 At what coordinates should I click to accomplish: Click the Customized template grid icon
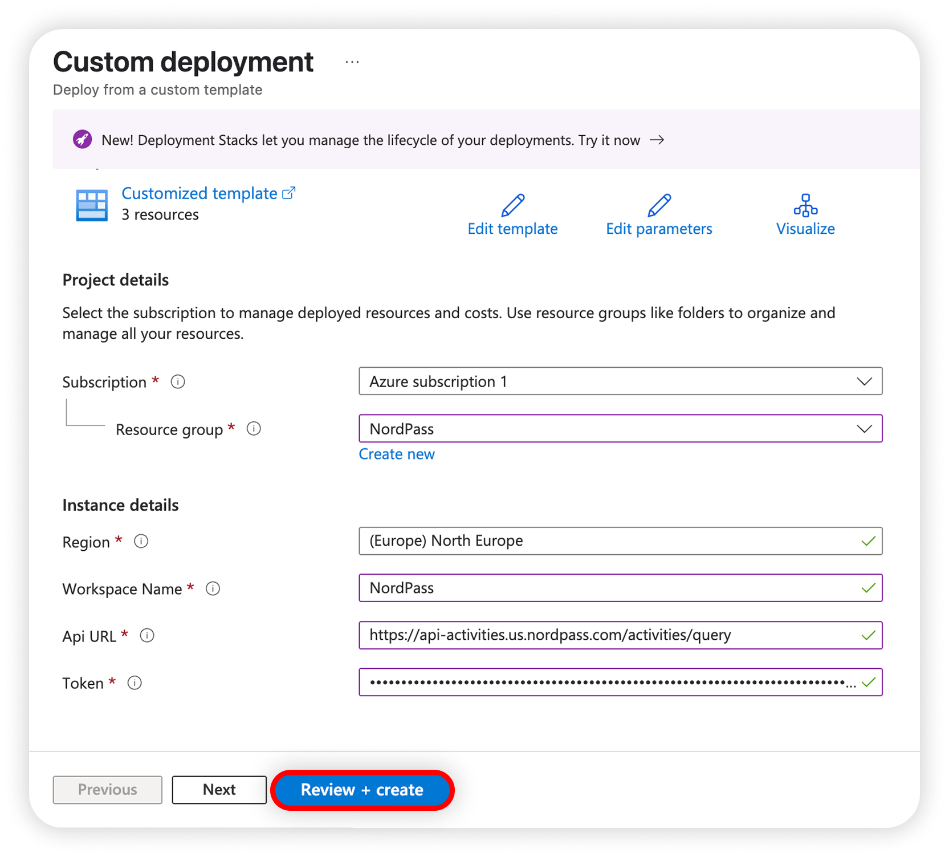[x=92, y=205]
